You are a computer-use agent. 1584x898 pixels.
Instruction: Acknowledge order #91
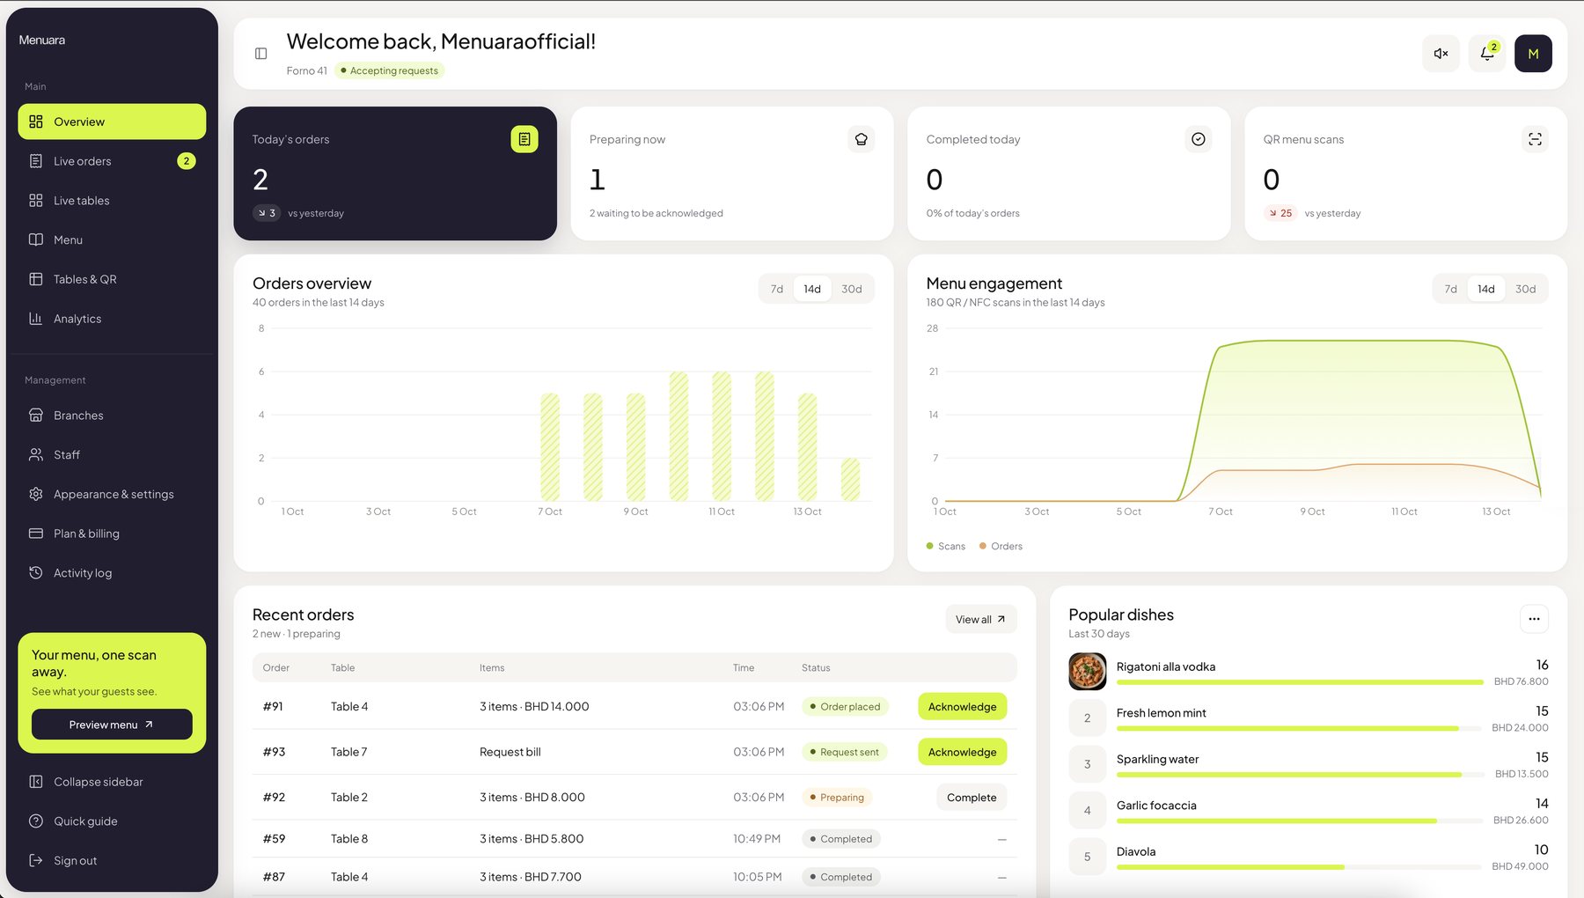[963, 707]
